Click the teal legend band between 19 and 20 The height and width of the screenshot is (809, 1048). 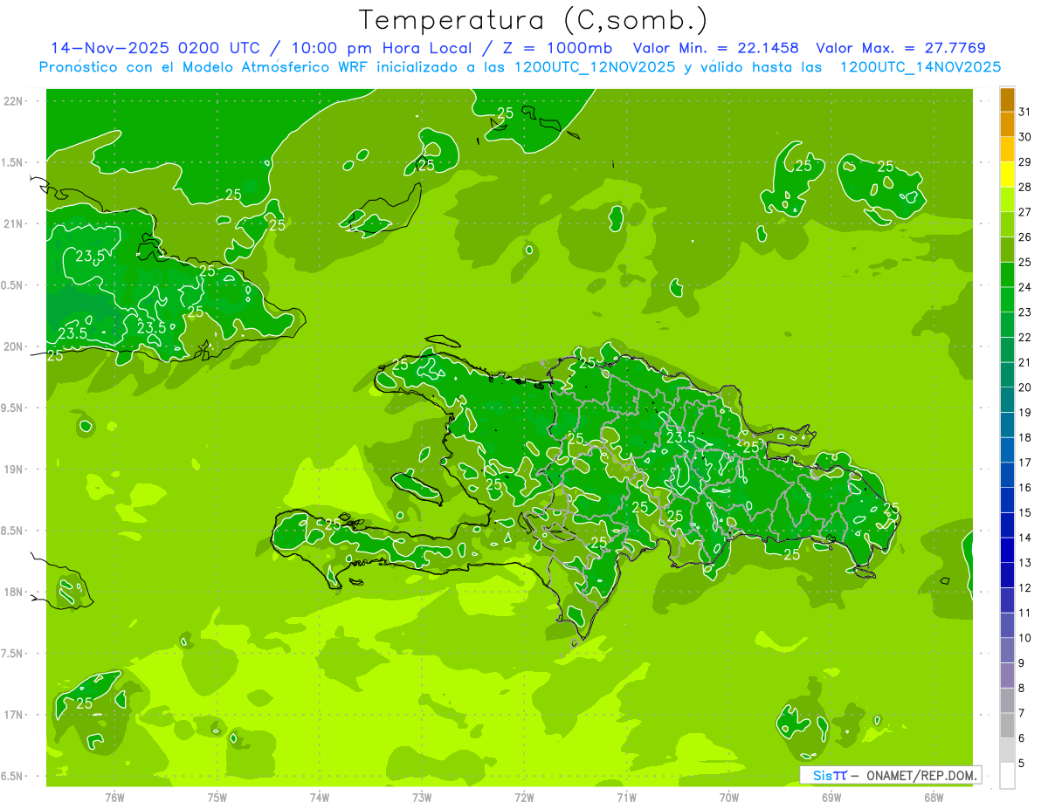coord(1007,400)
